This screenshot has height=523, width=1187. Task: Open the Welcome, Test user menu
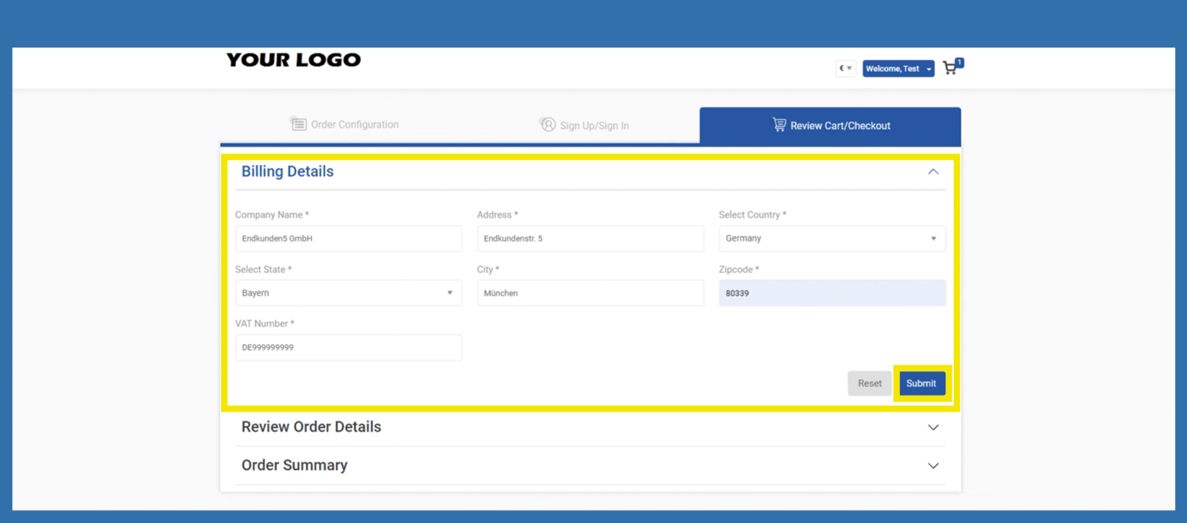coord(897,68)
